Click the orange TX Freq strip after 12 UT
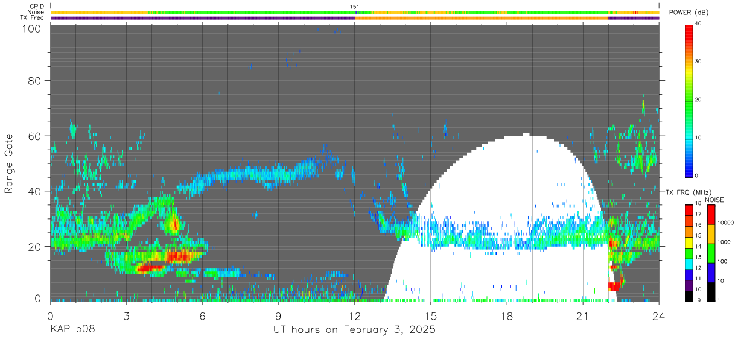This screenshot has height=342, width=741. coord(482,18)
